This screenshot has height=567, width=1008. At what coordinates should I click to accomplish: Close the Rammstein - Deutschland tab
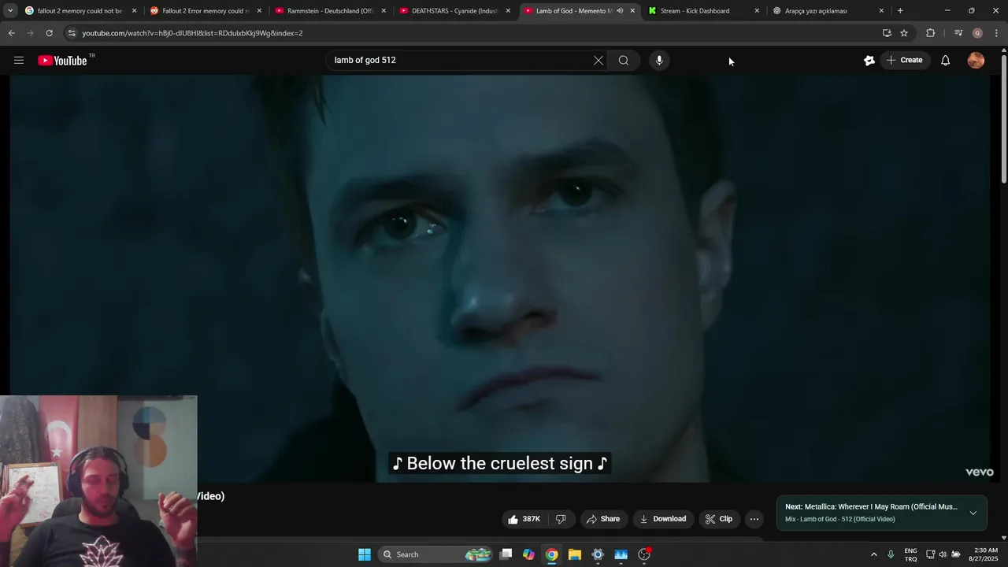coord(384,11)
